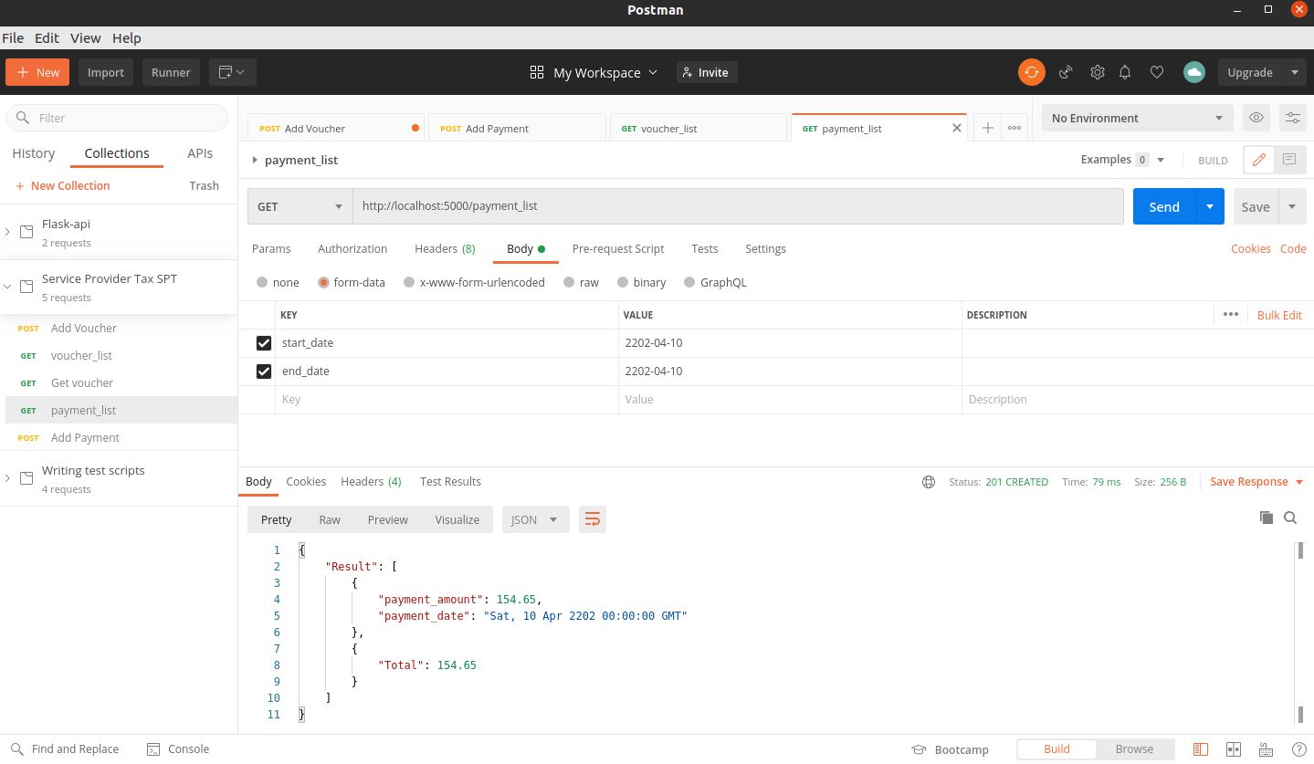The height and width of the screenshot is (764, 1314).
Task: Open the Bootcamp
Action: [951, 749]
